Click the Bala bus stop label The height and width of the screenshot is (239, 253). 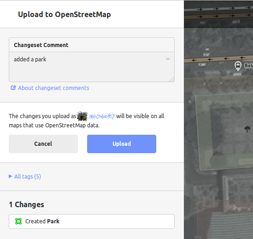click(249, 66)
